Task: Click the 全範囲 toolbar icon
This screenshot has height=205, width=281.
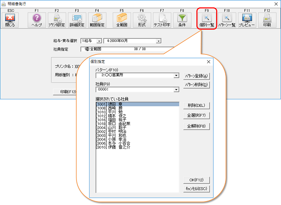Action: [122, 19]
